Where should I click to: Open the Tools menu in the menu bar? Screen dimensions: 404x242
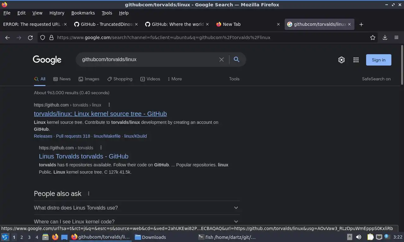(107, 13)
